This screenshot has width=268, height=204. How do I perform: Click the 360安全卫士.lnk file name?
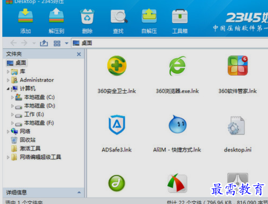117,91
